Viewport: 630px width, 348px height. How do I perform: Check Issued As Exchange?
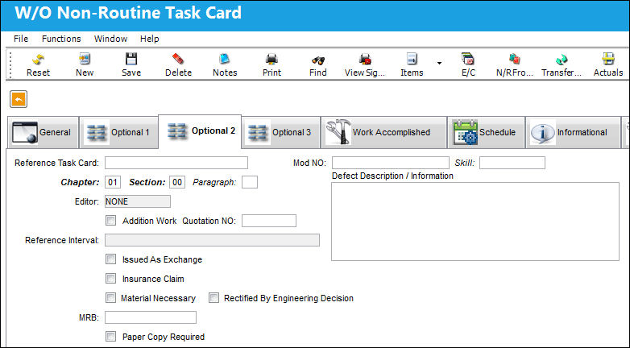(x=110, y=259)
